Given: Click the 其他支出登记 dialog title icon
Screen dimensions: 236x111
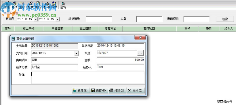Looking at the screenshot, I should [x=14, y=39].
